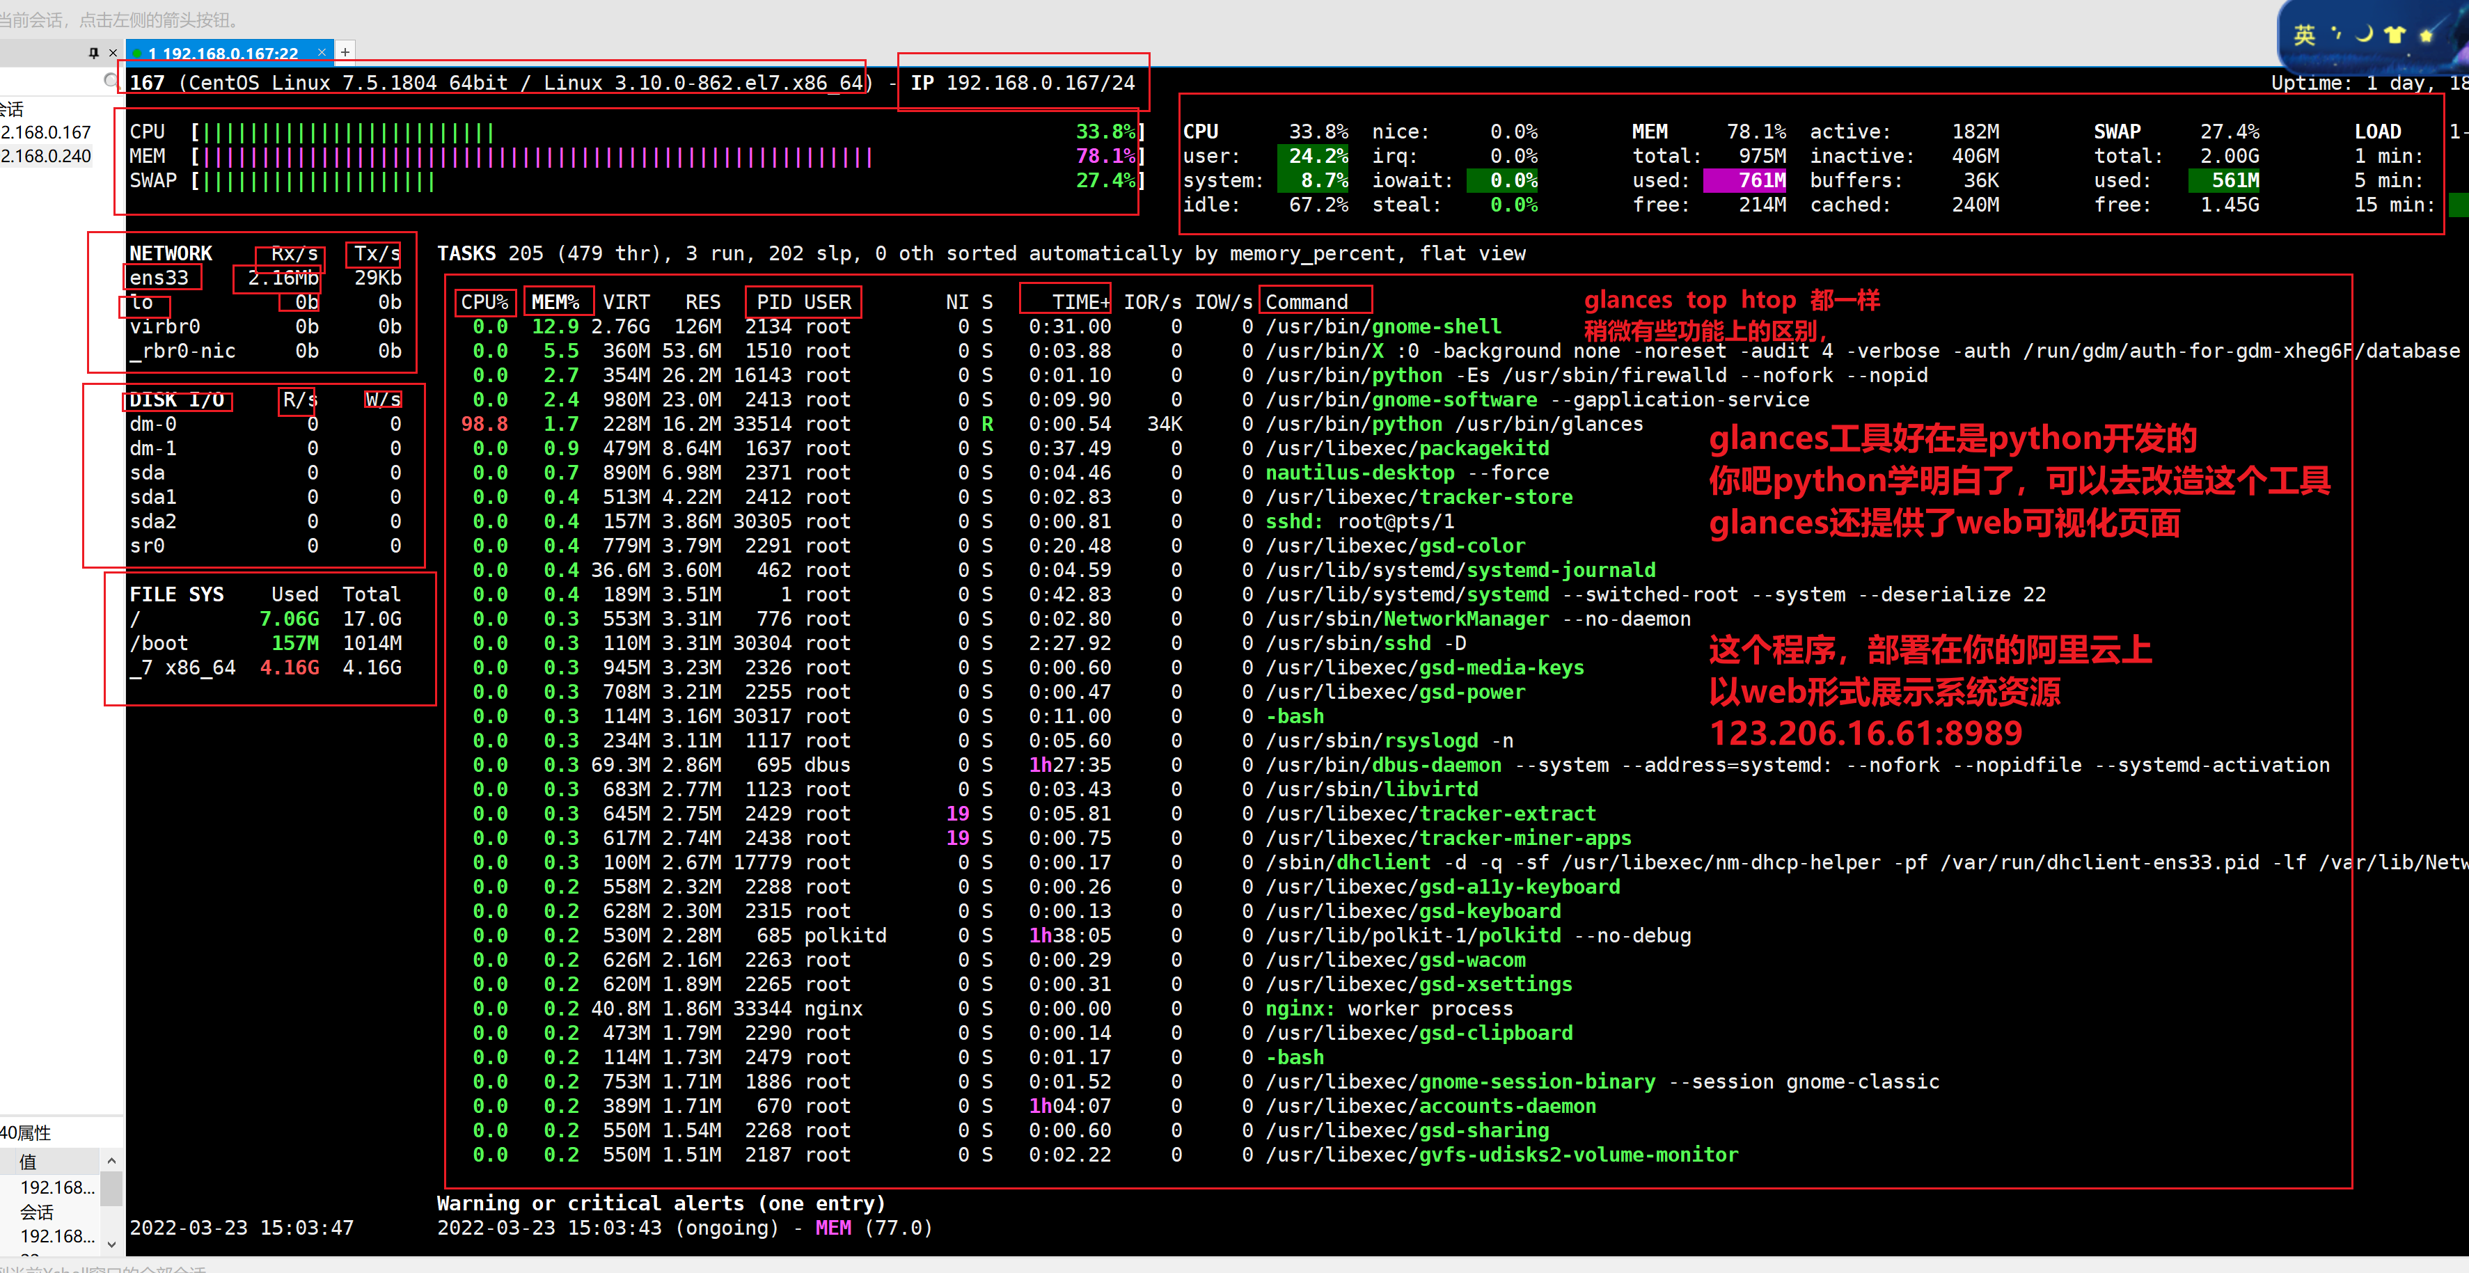This screenshot has width=2469, height=1273.
Task: Click the TIME+ column header
Action: (1081, 302)
